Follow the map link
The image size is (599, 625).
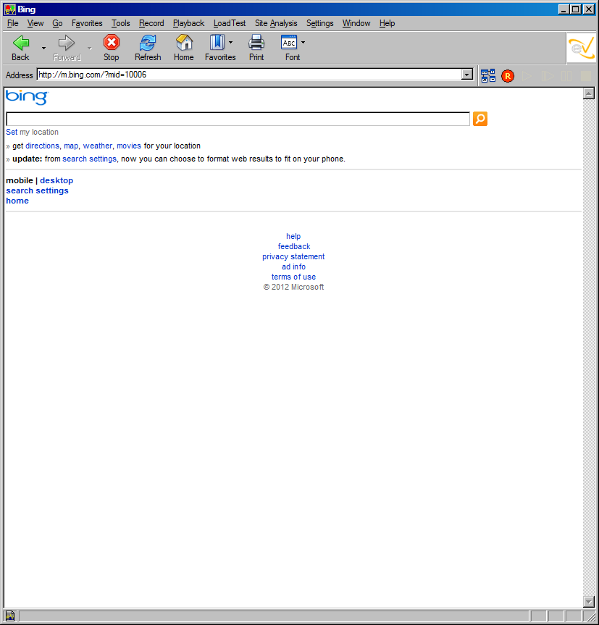coord(71,146)
